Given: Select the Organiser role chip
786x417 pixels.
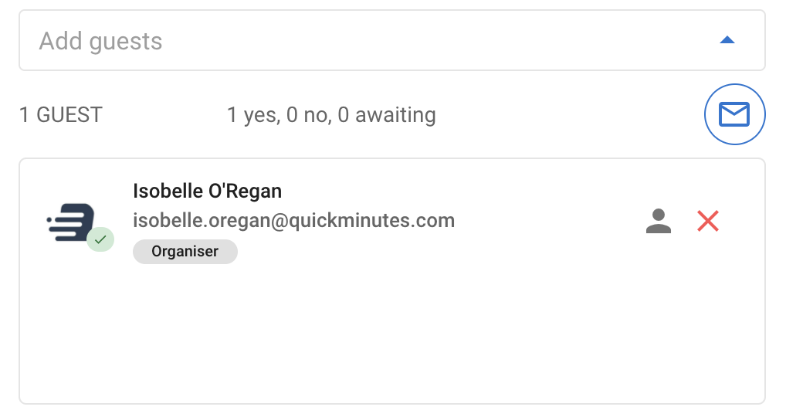Looking at the screenshot, I should [x=185, y=251].
